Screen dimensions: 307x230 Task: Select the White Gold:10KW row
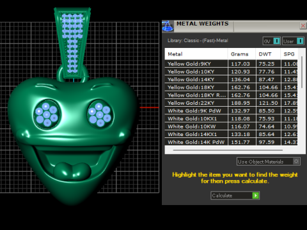click(231, 126)
